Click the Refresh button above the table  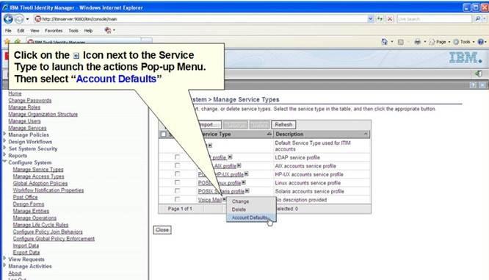(283, 124)
